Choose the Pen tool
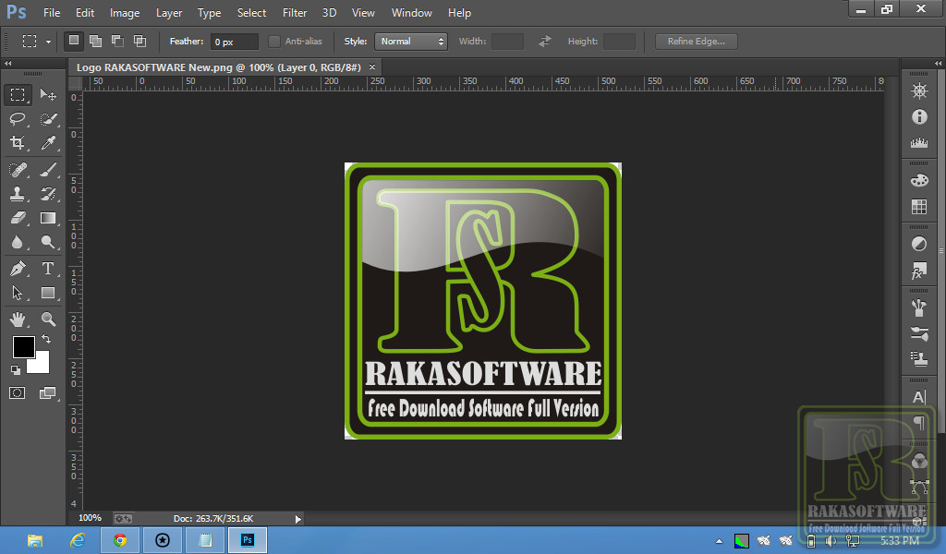This screenshot has width=946, height=554. pos(18,269)
